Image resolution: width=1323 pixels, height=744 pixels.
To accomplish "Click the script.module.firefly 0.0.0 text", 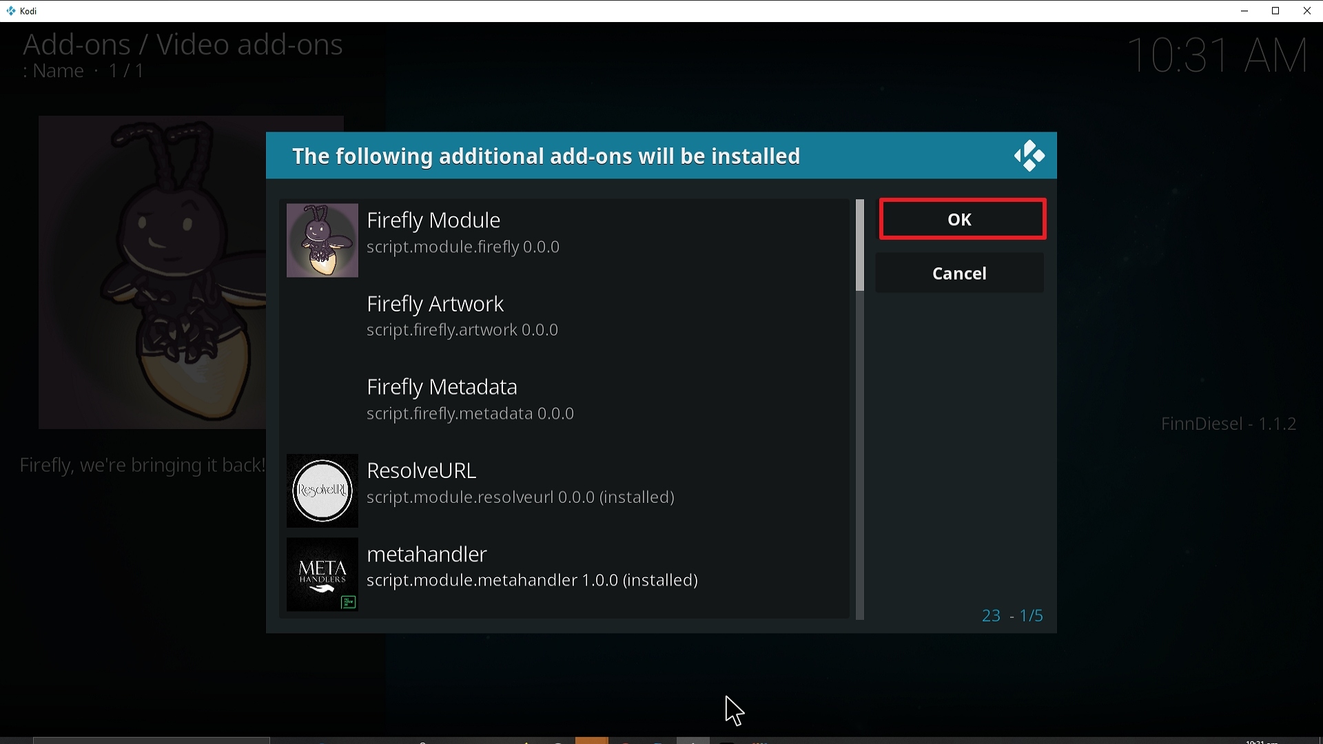I will pos(463,247).
